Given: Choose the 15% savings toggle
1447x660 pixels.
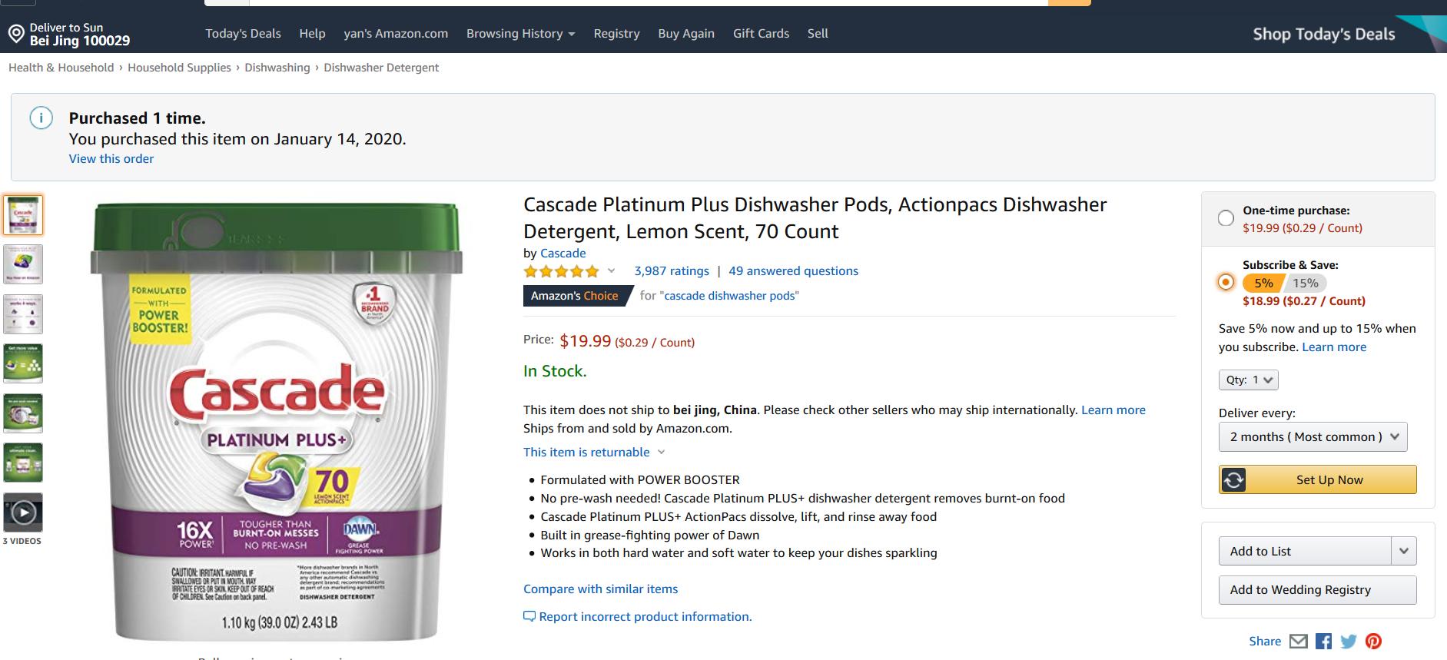Looking at the screenshot, I should click(1306, 283).
